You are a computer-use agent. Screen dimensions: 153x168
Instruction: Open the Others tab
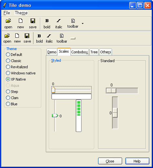click(x=106, y=52)
